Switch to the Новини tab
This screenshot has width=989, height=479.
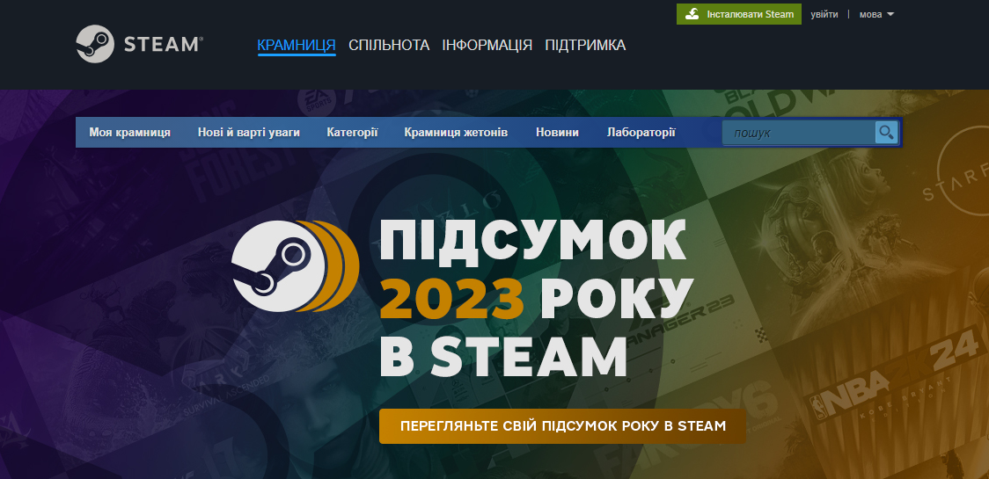pyautogui.click(x=557, y=133)
